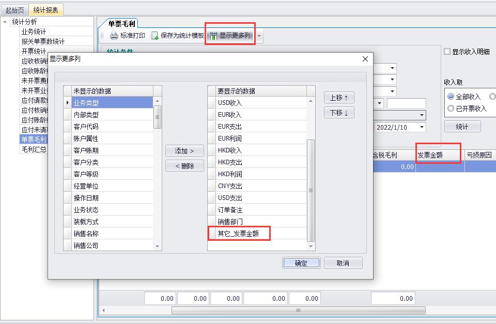Screen dimensions: 496x324
Task: Open 毛利汇总 in the left tree
Action: point(34,149)
